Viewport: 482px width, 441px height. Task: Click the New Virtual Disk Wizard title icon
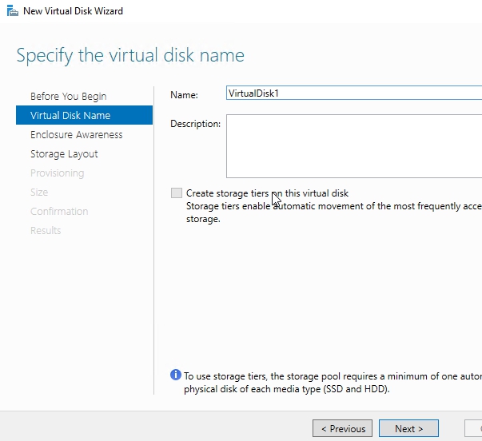pos(12,11)
